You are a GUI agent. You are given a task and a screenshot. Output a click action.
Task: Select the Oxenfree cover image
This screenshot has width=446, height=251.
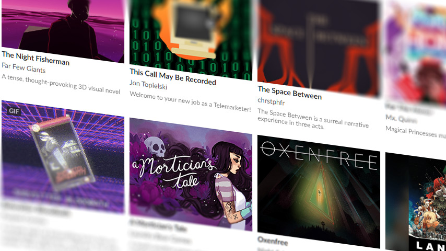319,191
